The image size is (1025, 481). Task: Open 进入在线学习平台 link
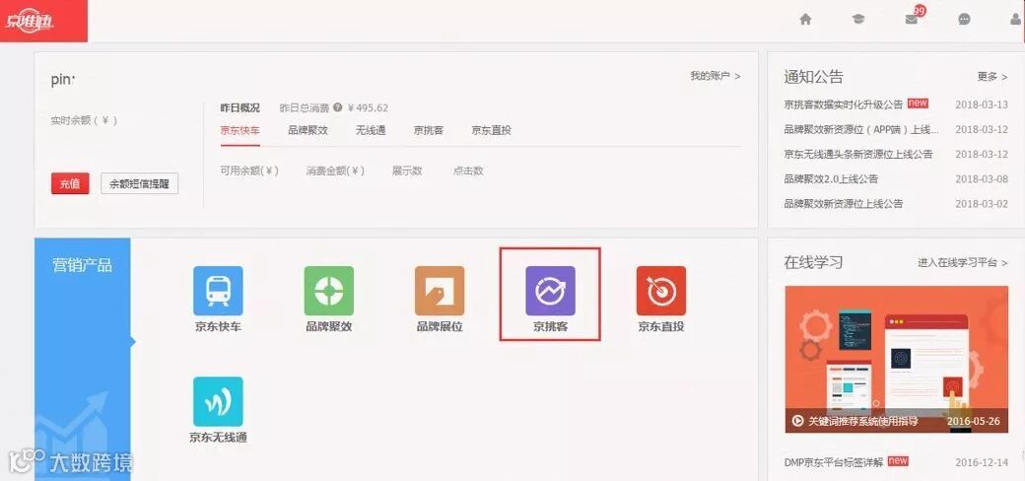[x=963, y=263]
